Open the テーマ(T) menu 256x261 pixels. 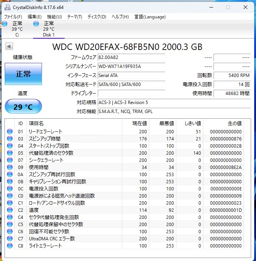pos(74,17)
